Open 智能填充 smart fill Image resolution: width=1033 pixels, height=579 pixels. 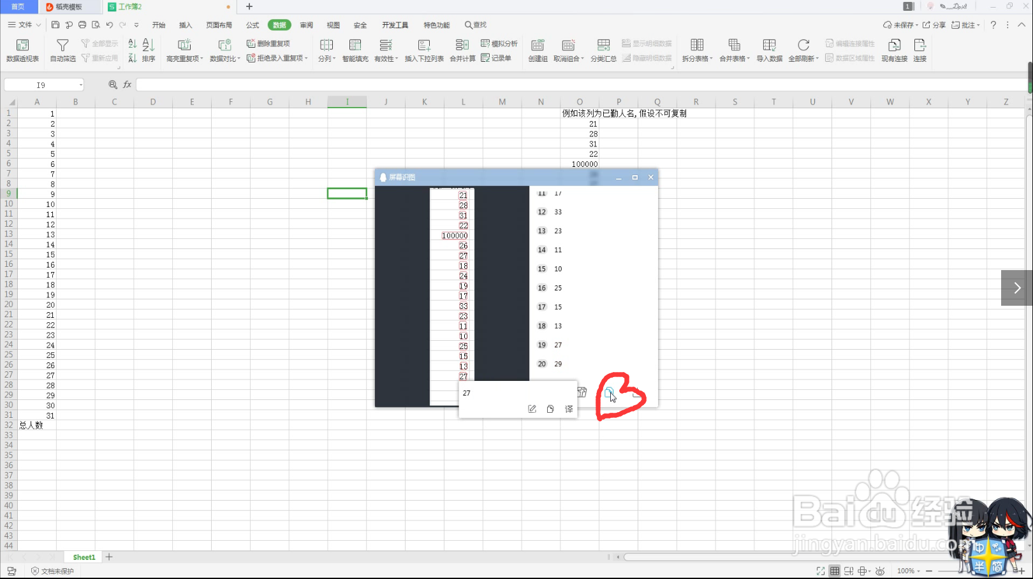tap(355, 50)
